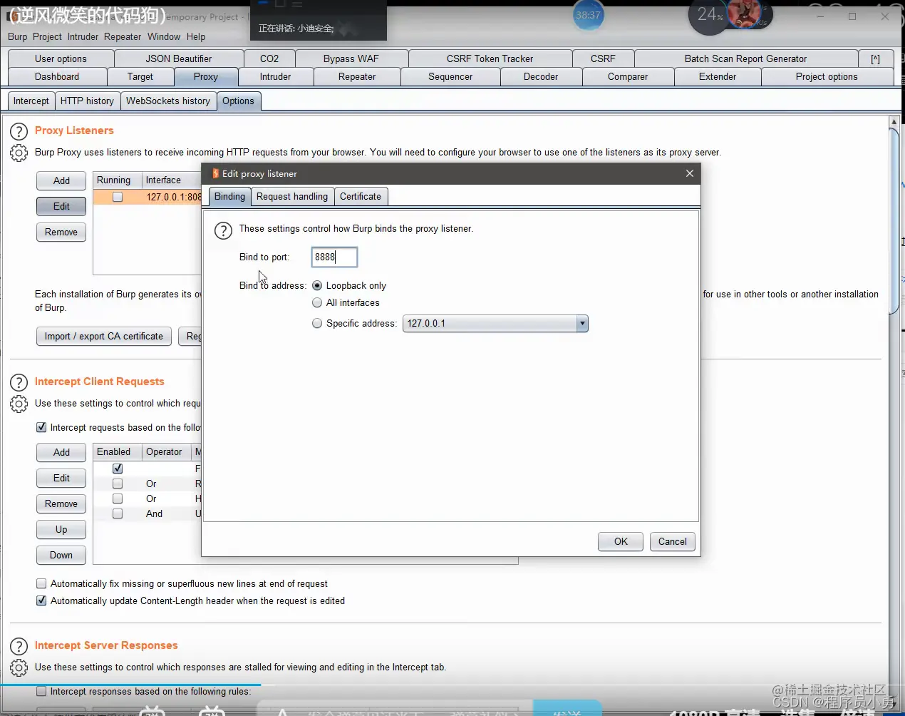The height and width of the screenshot is (716, 905).
Task: Move intercept rule Up
Action: coord(61,529)
